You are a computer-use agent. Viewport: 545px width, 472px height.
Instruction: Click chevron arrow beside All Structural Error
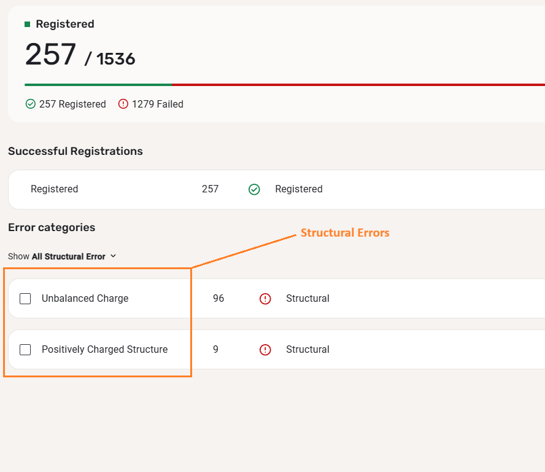[113, 256]
